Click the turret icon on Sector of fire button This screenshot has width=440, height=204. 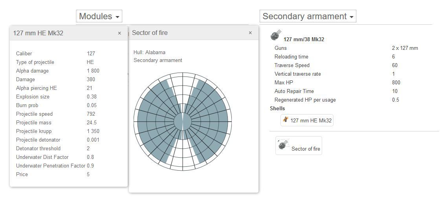tap(283, 145)
